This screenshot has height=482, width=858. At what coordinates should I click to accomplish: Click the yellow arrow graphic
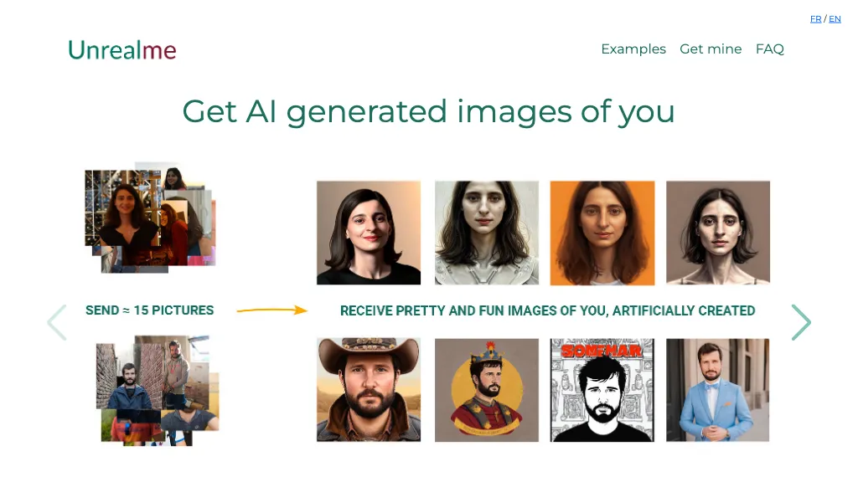click(272, 310)
